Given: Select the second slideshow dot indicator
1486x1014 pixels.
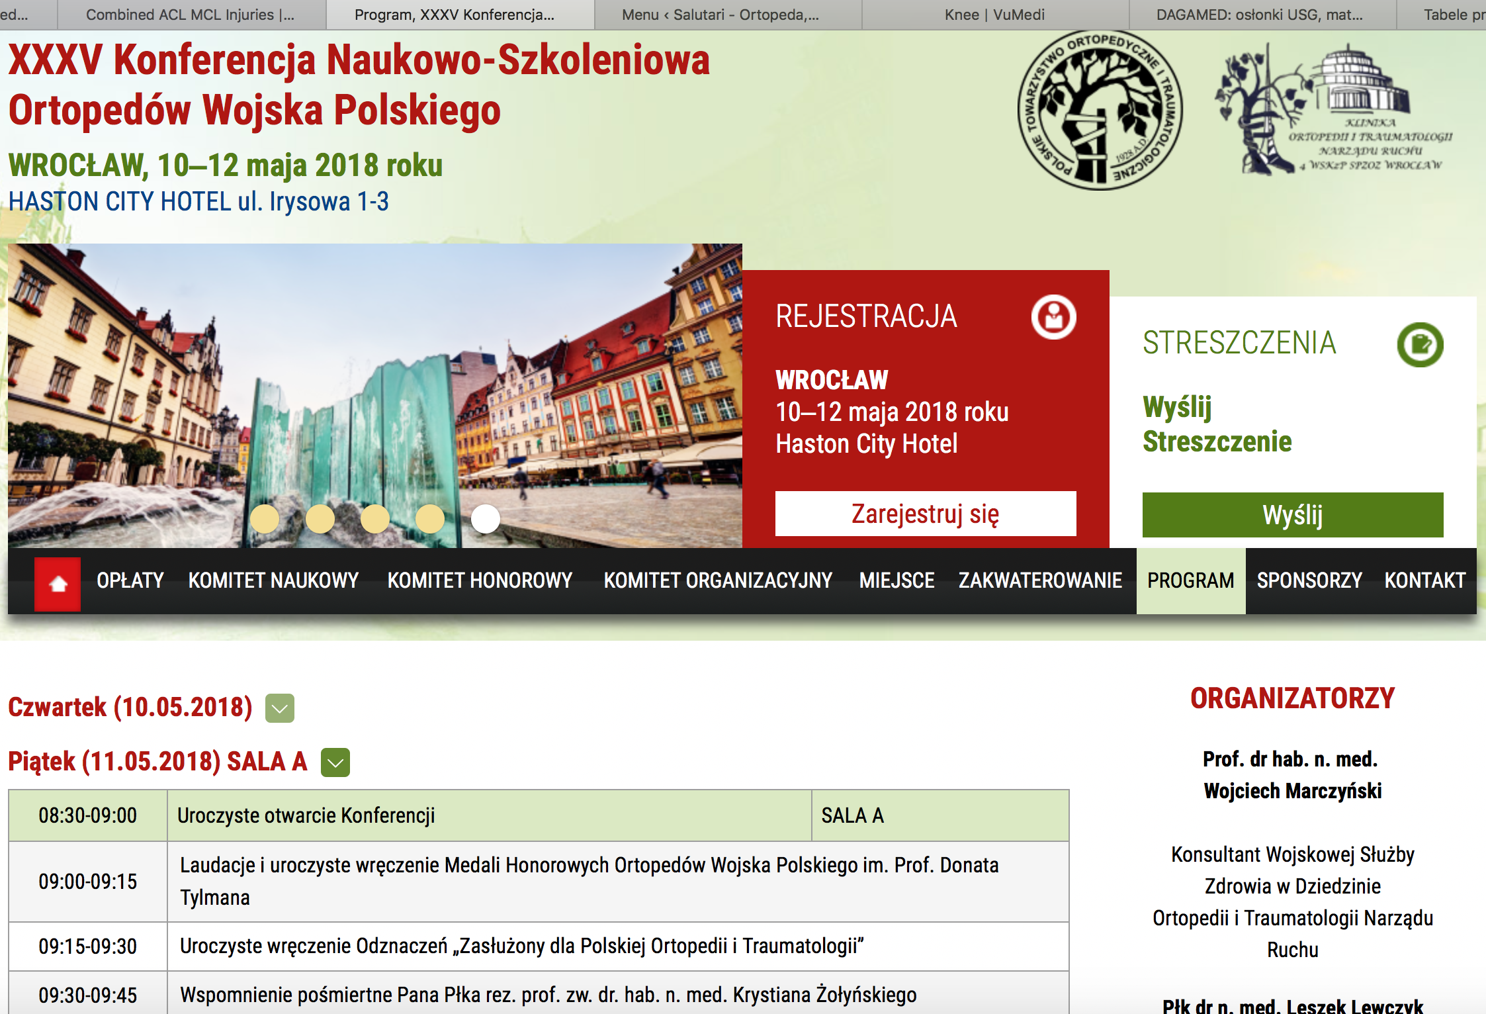Looking at the screenshot, I should 320,519.
